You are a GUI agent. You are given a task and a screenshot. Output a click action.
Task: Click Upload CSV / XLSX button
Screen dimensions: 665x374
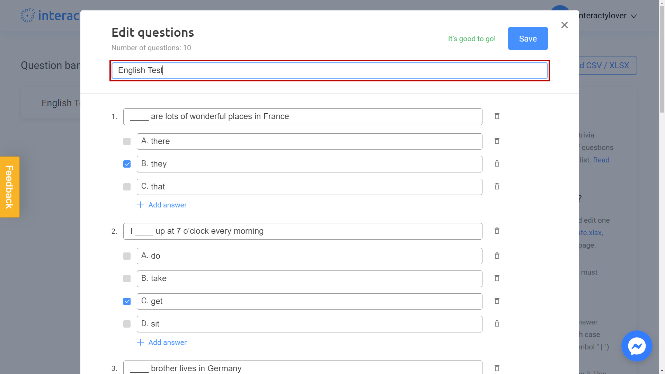[x=603, y=65]
